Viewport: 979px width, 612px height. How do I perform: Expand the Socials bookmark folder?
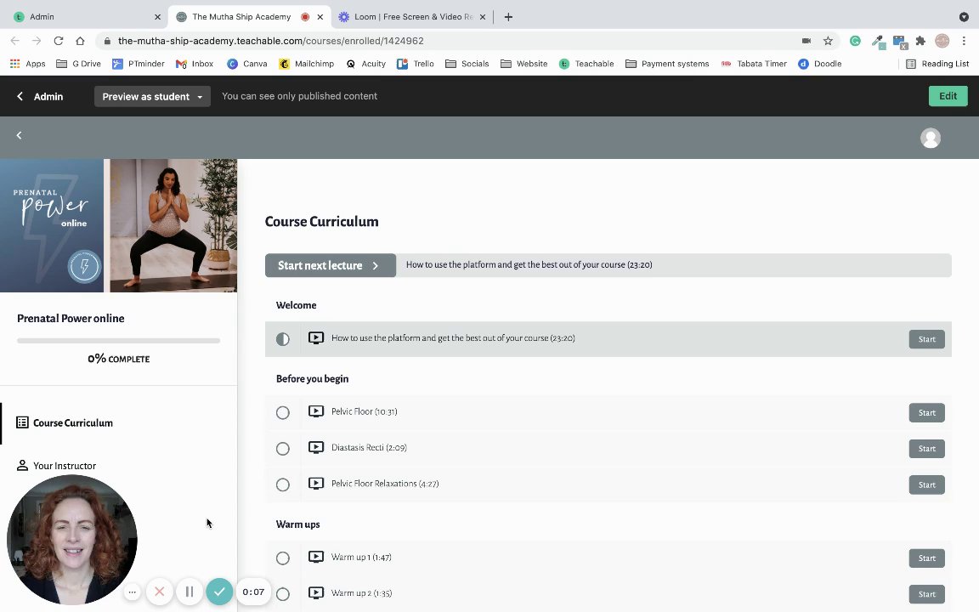point(467,64)
